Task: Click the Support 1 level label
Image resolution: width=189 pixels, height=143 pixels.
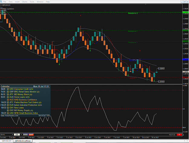Action: (133, 78)
